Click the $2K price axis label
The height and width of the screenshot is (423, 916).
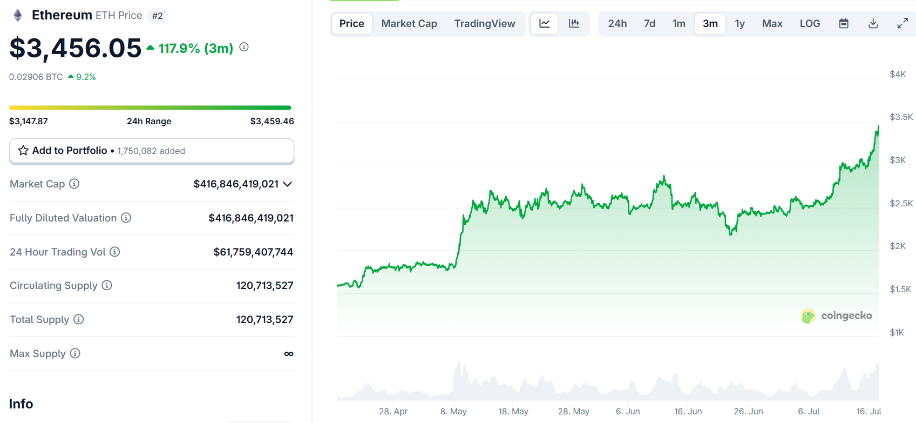pyautogui.click(x=898, y=246)
